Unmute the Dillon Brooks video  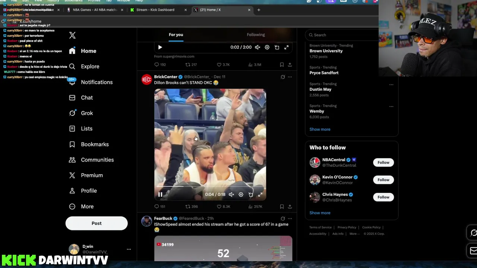(x=231, y=195)
